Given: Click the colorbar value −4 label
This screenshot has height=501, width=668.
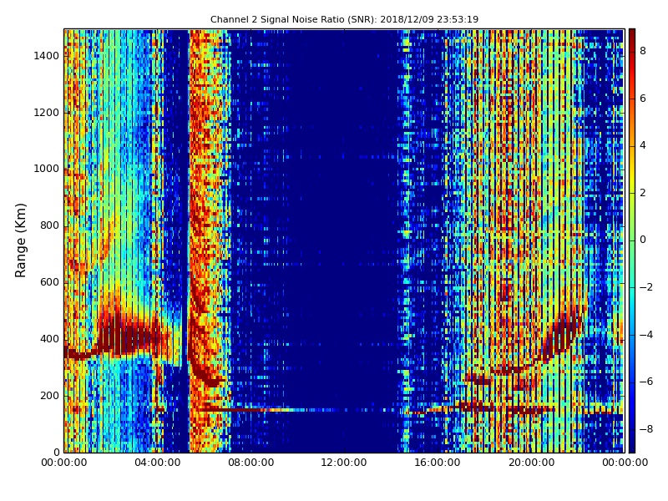Looking at the screenshot, I should pos(646,335).
